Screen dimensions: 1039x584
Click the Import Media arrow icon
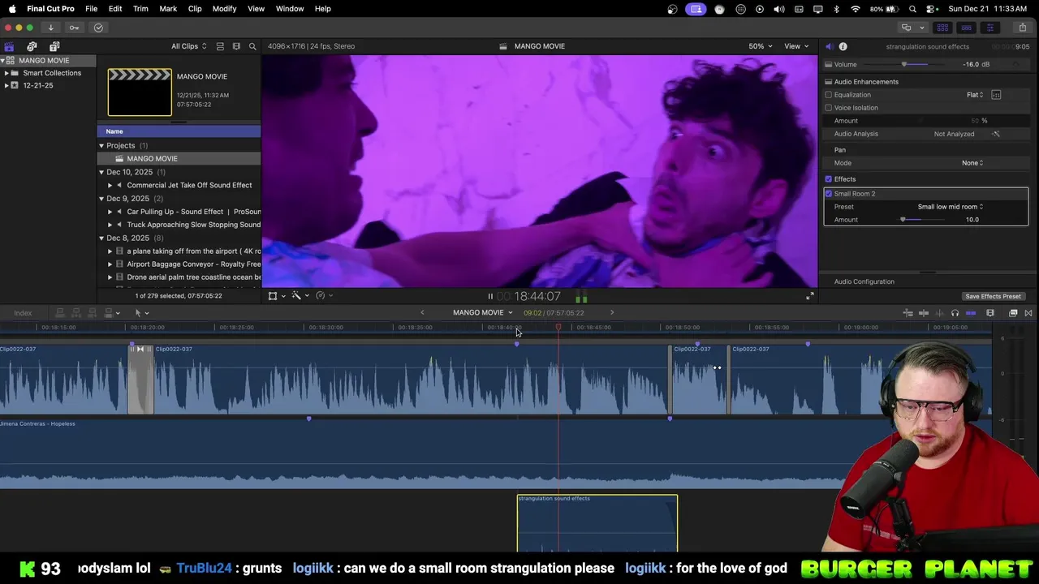click(x=50, y=28)
